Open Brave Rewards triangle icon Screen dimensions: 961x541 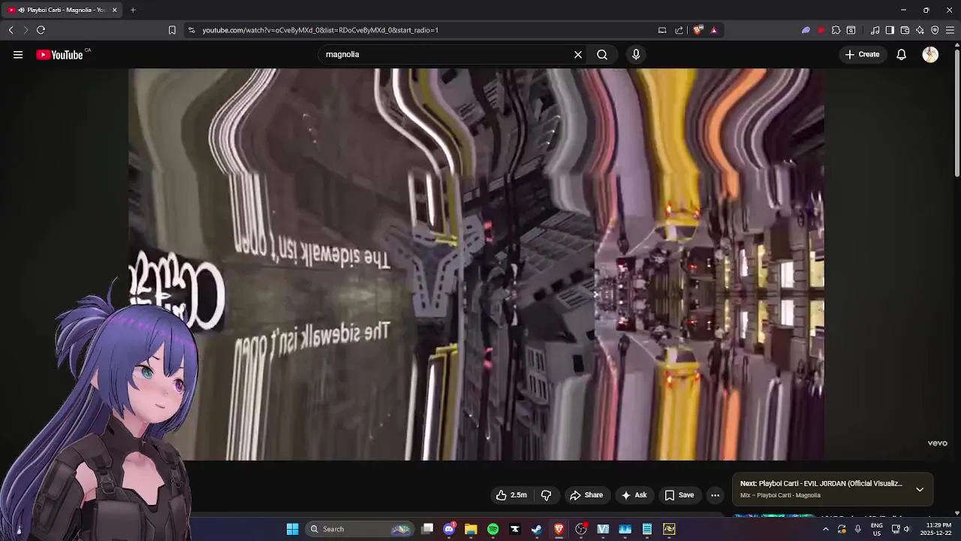714,30
